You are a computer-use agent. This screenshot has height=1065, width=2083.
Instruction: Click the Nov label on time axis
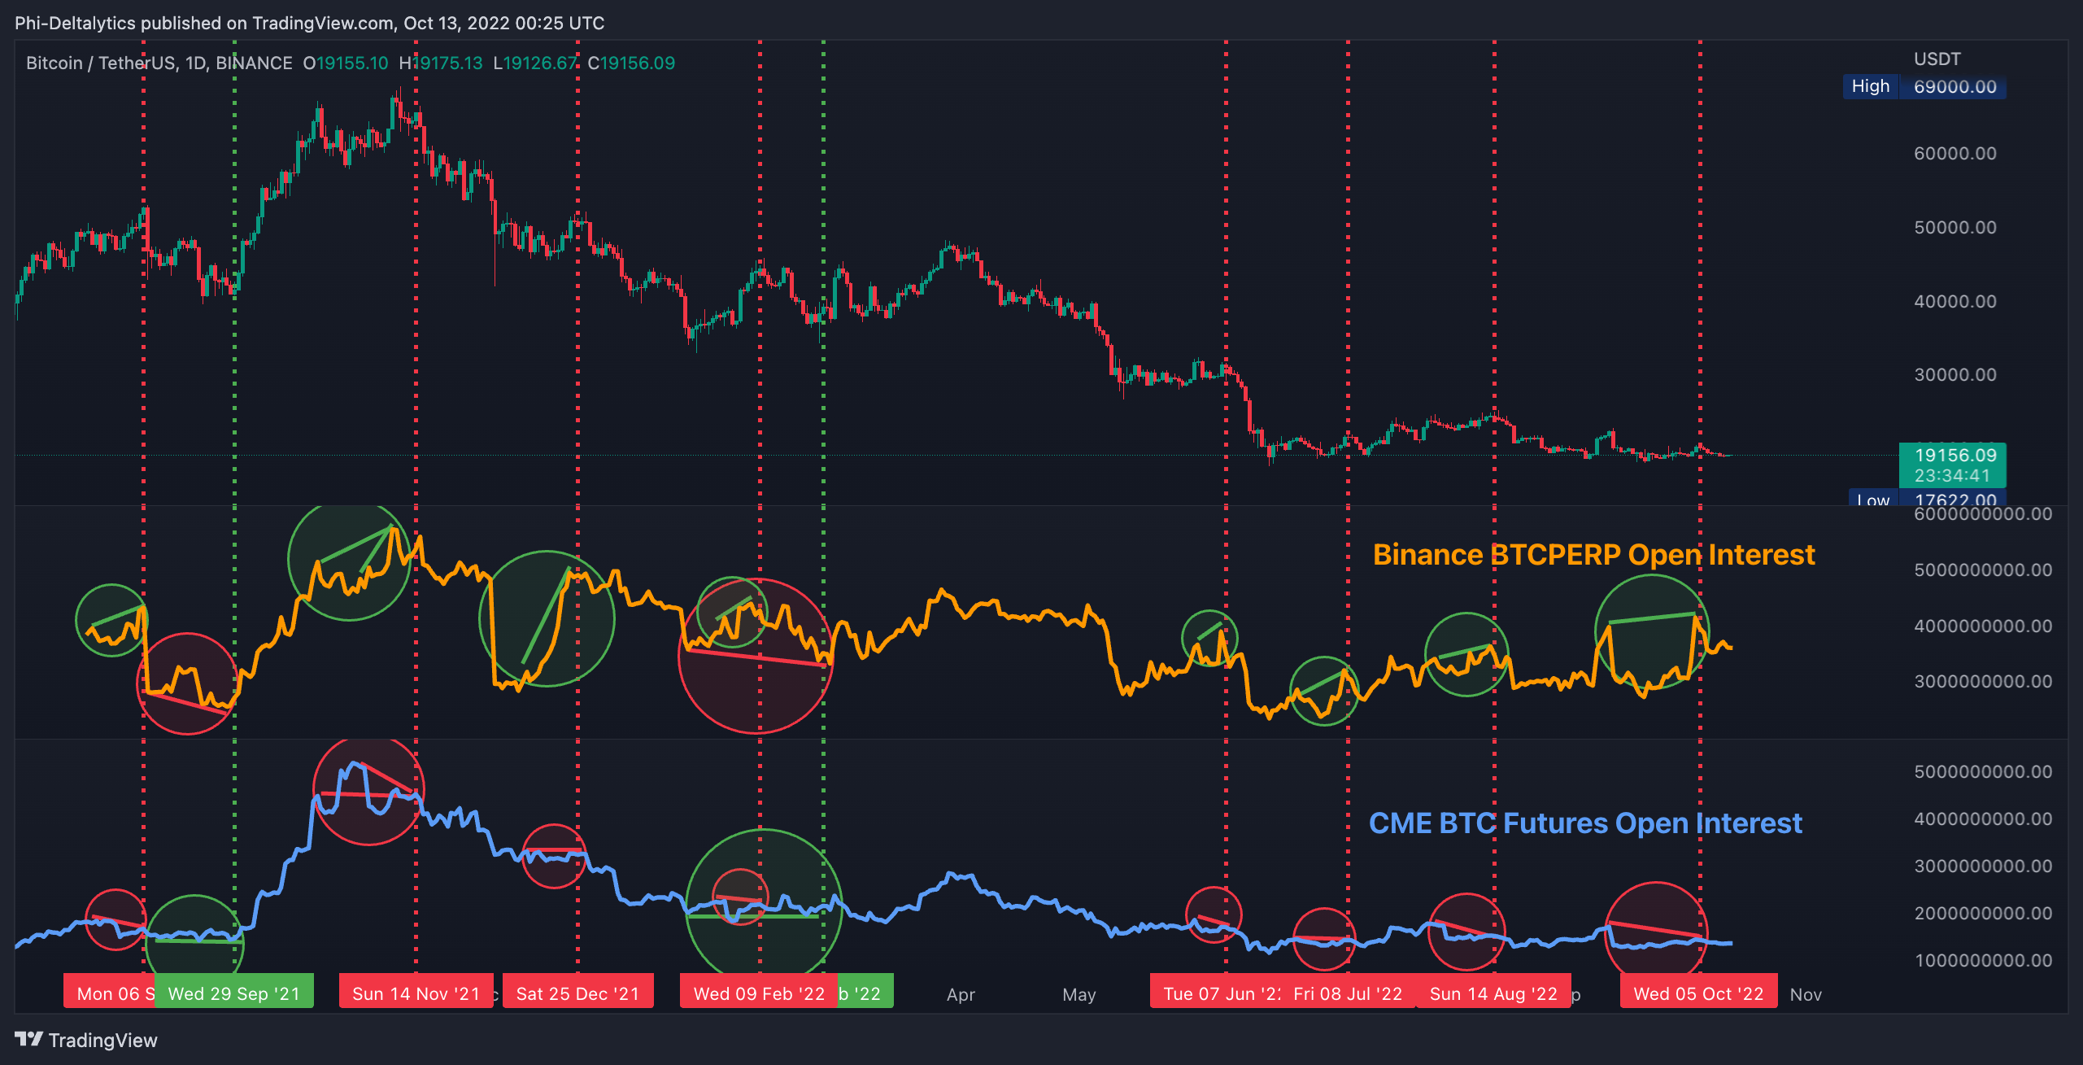pos(1805,994)
